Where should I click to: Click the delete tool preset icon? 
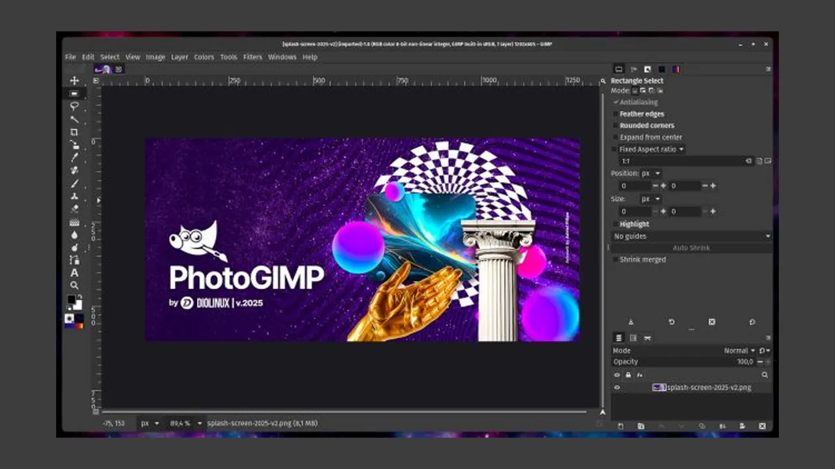[712, 322]
